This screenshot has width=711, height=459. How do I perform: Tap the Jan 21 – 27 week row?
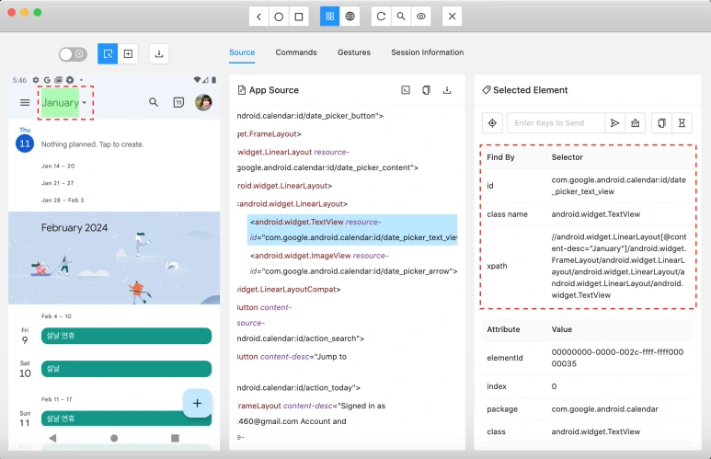coord(58,183)
